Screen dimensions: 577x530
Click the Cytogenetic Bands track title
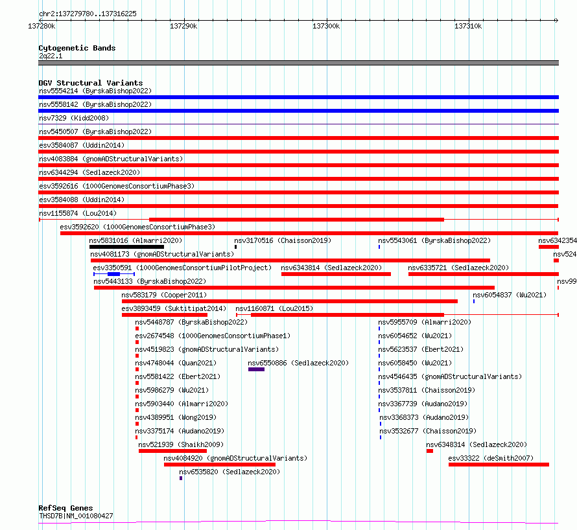click(77, 48)
